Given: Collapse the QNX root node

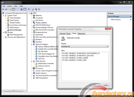Looking at the screenshot, I should point(29,13).
